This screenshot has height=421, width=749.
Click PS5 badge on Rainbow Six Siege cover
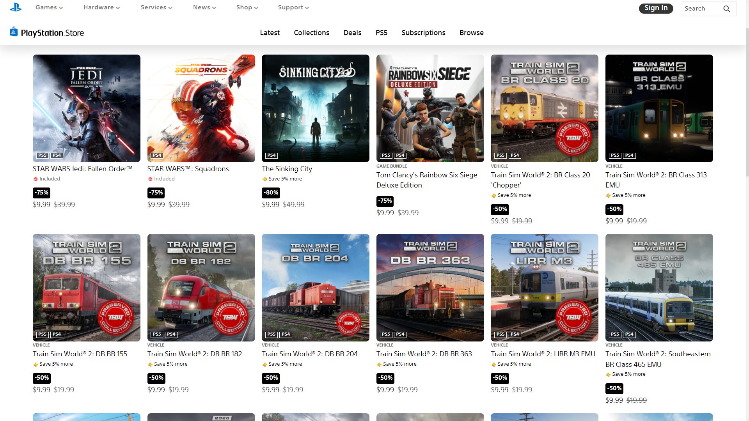tap(386, 156)
